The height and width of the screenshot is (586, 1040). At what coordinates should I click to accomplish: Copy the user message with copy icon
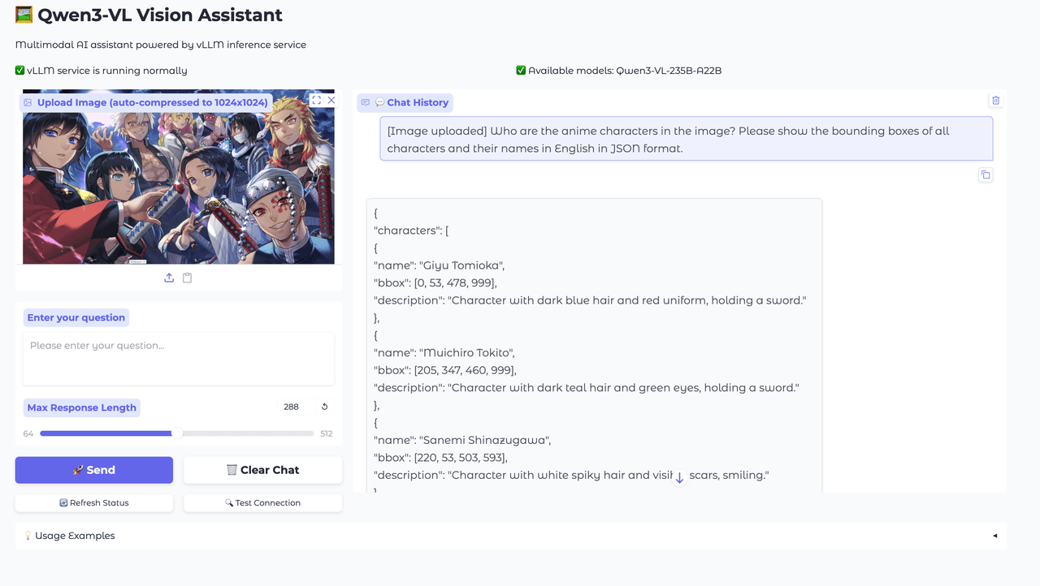tap(986, 175)
